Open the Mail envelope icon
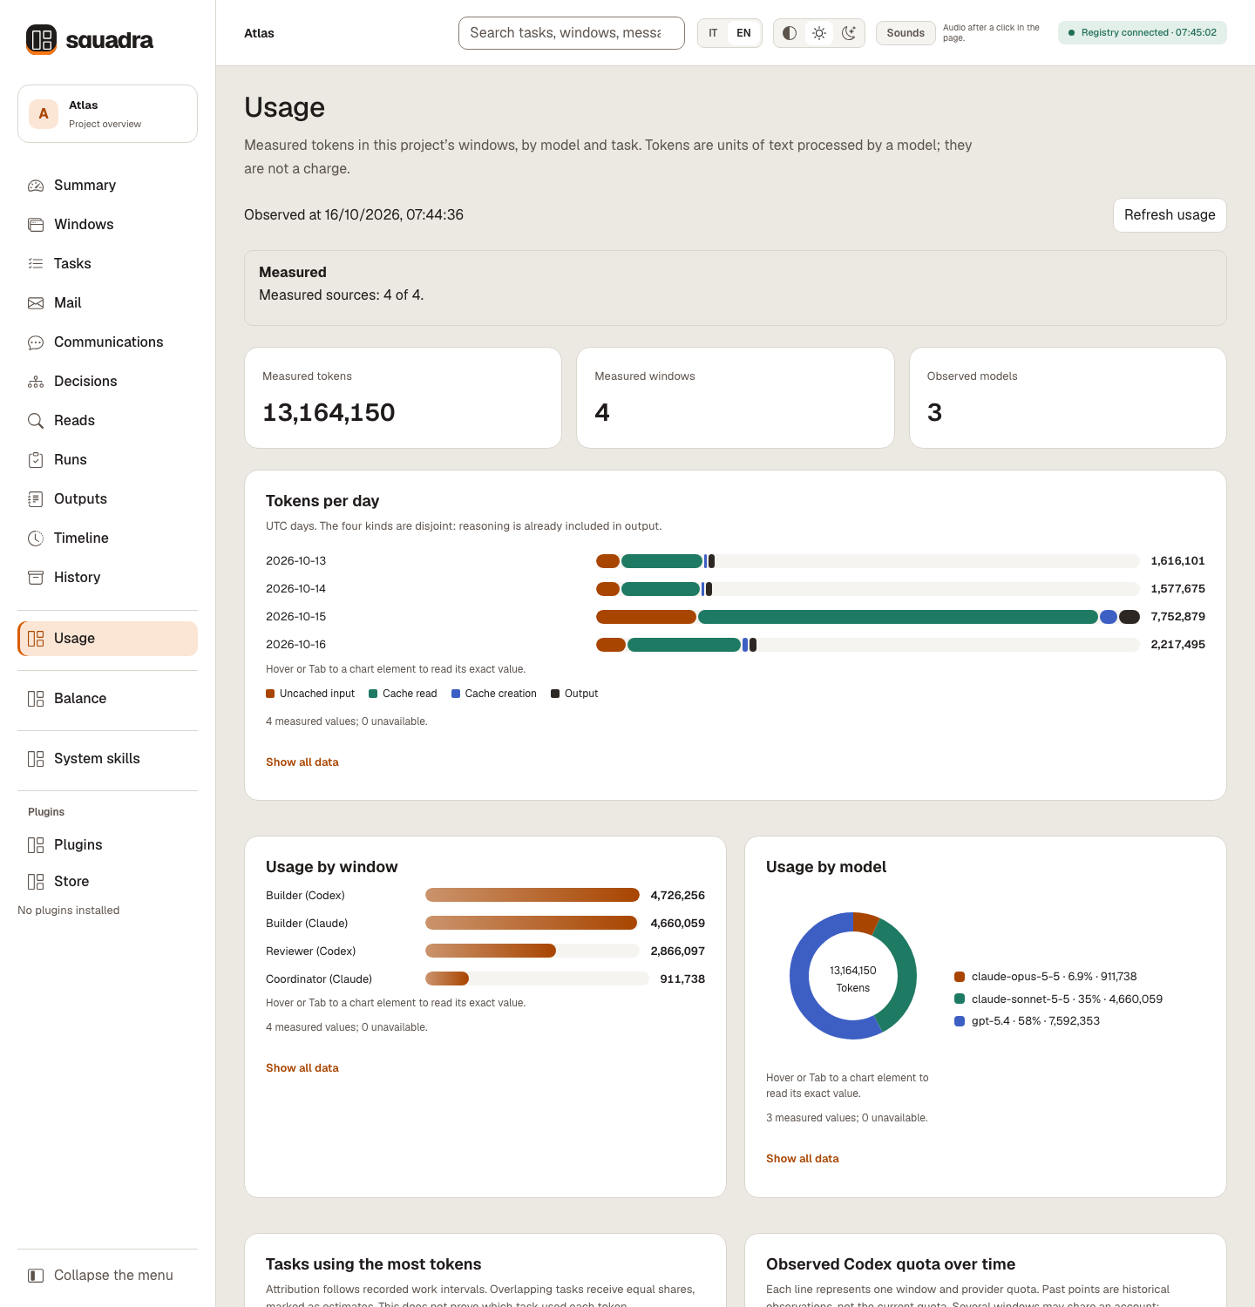 36,303
